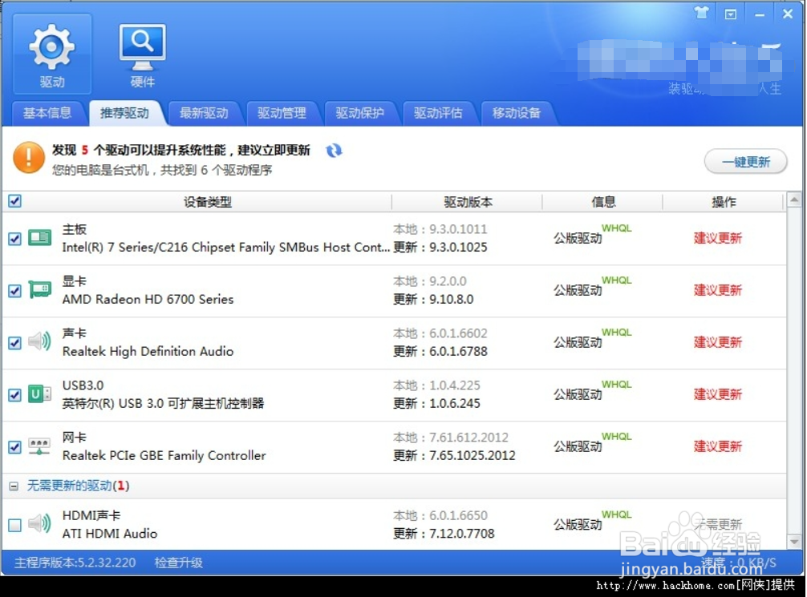Uncheck the USB3.0 driver checkbox
807x597 pixels.
(x=15, y=395)
